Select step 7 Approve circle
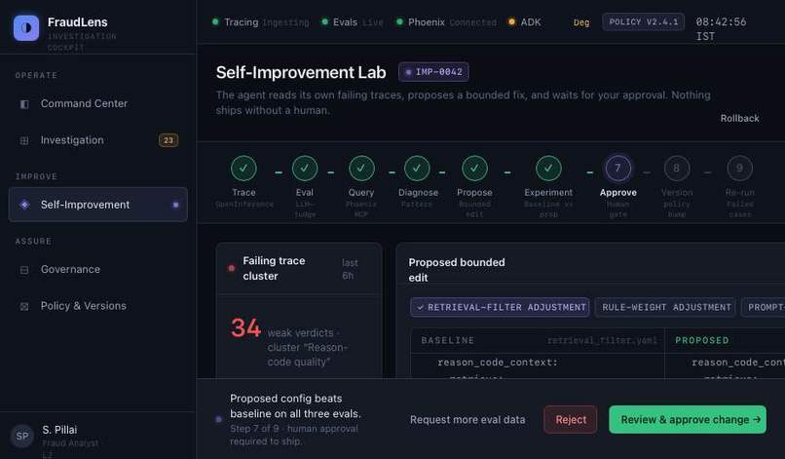Viewport: 785px width, 459px height. (x=617, y=169)
